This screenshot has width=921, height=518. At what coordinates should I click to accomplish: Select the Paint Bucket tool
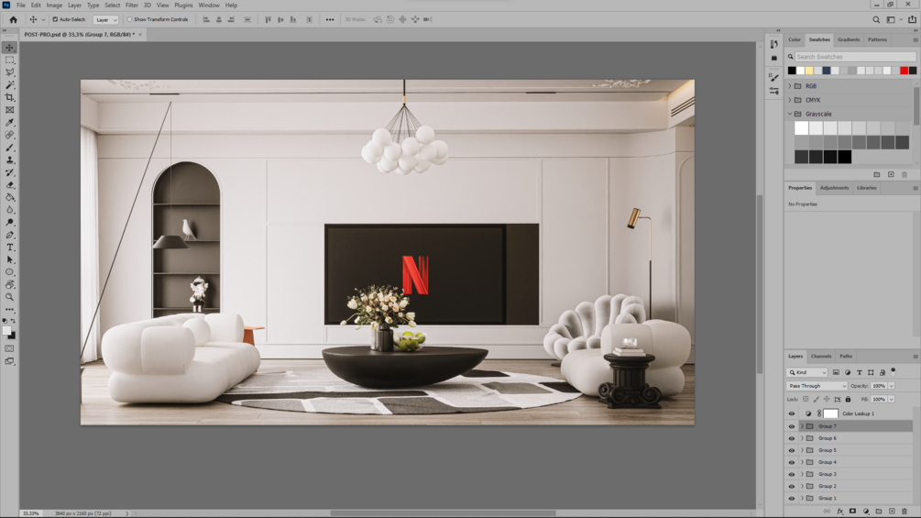[x=9, y=197]
